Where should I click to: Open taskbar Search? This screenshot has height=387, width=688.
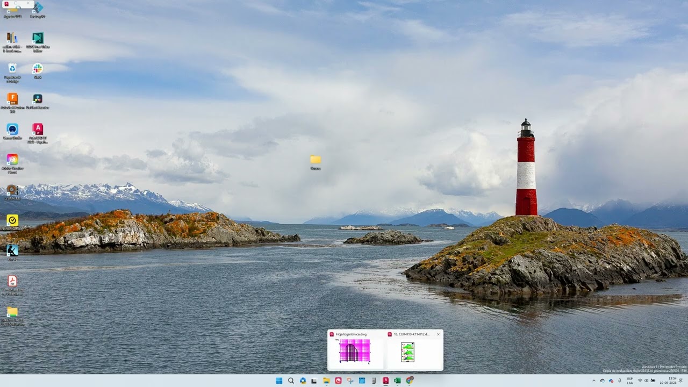pyautogui.click(x=291, y=381)
